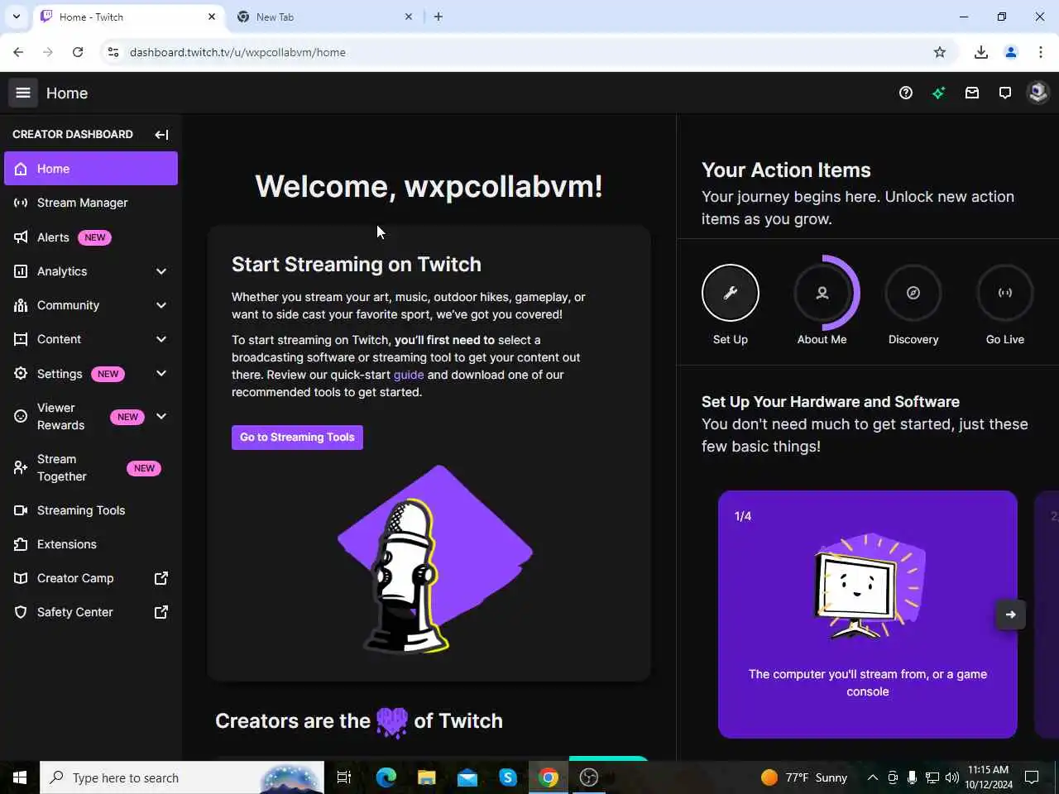
Task: Open the green sparkle updates icon
Action: 939,93
